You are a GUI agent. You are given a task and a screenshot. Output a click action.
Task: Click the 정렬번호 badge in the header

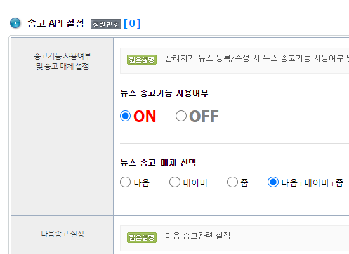pyautogui.click(x=106, y=24)
